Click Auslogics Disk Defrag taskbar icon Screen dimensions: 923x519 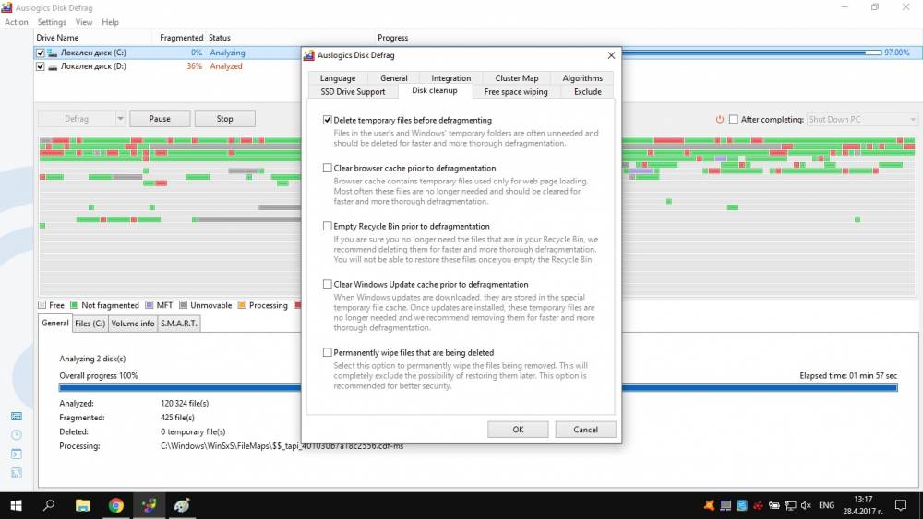tap(149, 505)
